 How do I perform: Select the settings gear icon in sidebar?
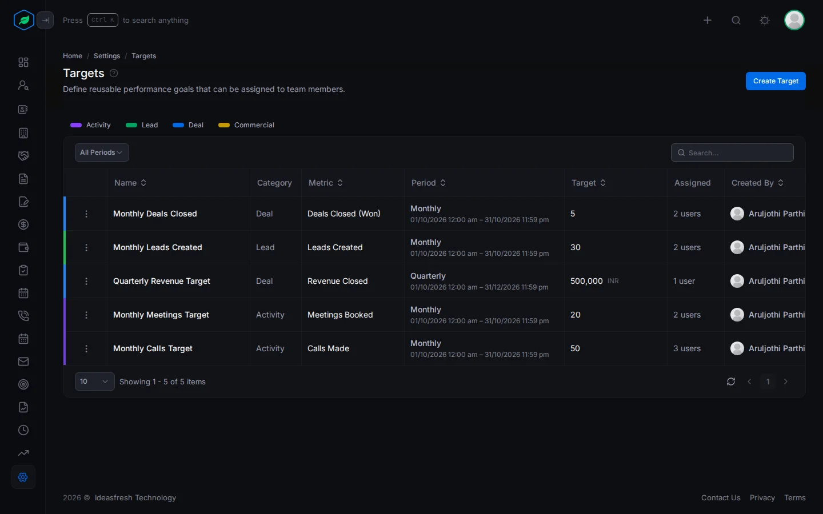[23, 477]
